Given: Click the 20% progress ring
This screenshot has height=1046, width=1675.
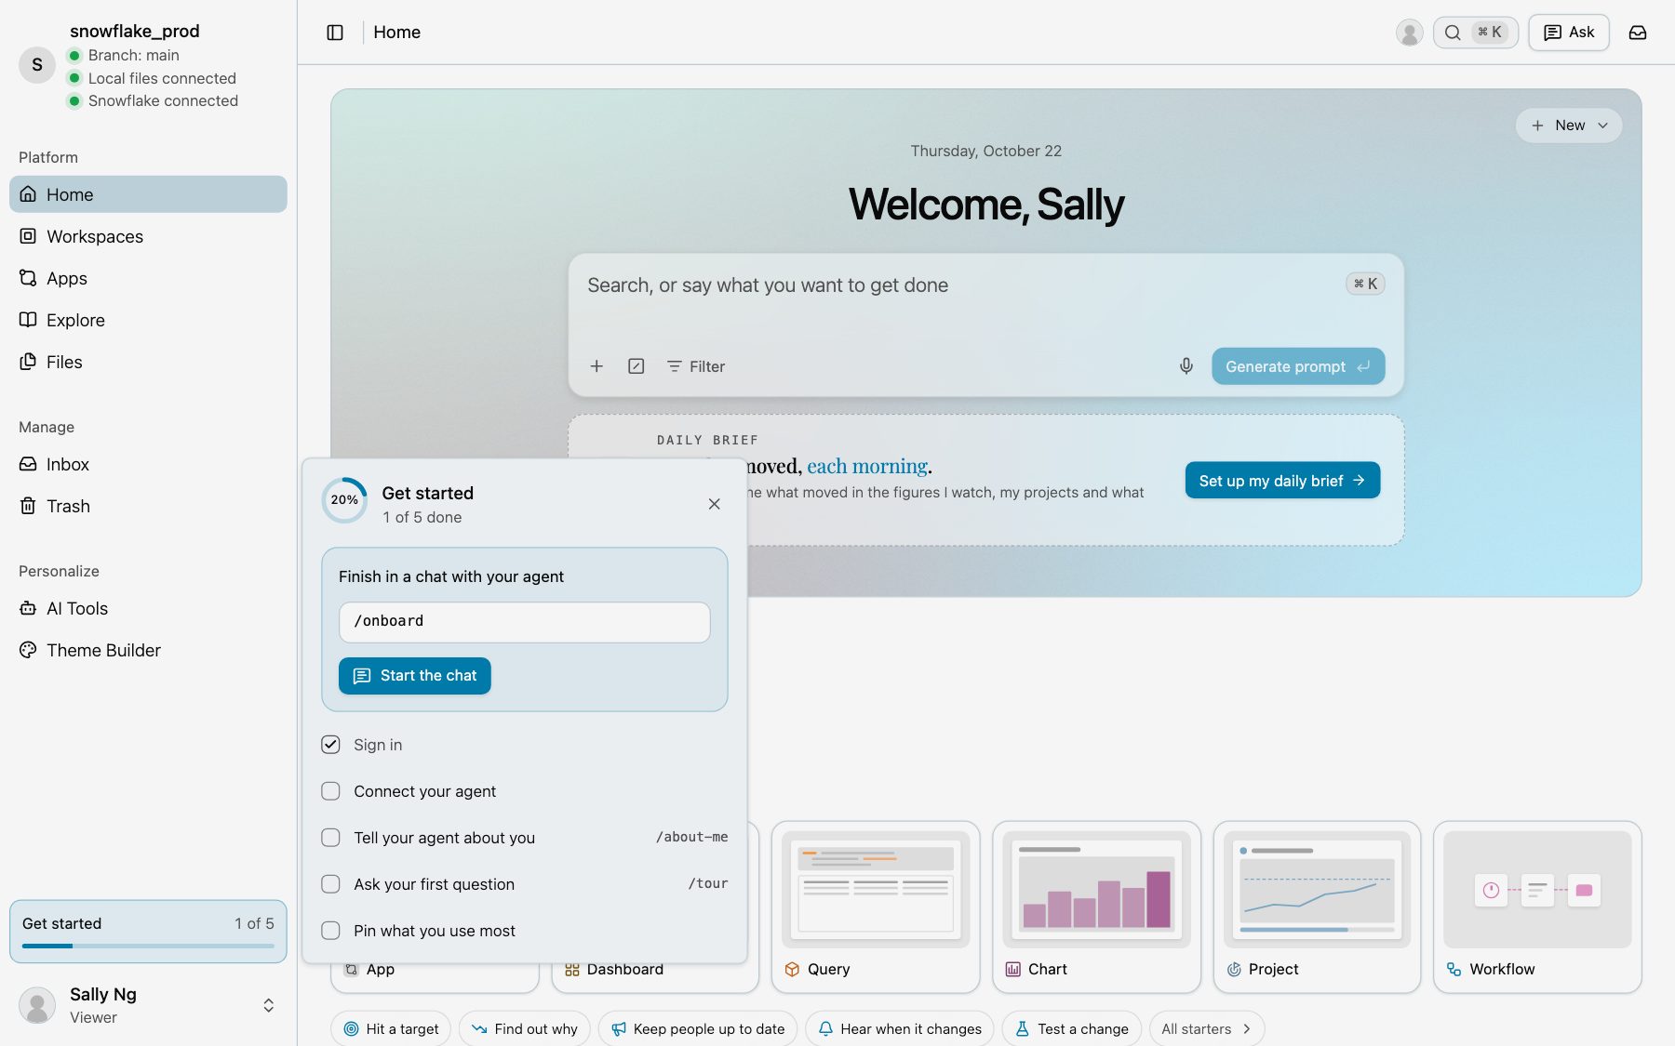Looking at the screenshot, I should pos(344,500).
